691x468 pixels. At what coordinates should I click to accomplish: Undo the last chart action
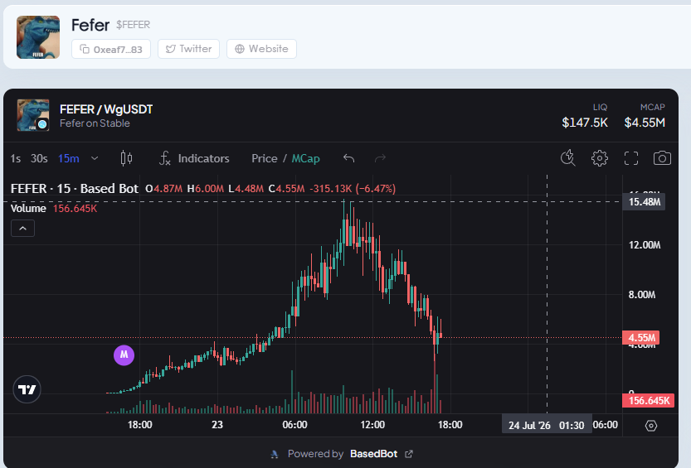[349, 158]
